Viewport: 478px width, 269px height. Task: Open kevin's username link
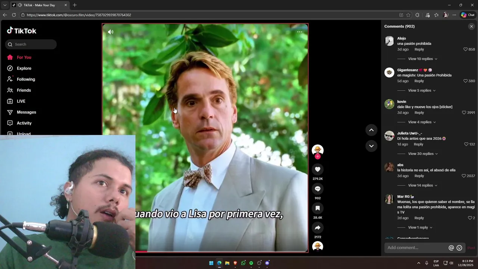tap(401, 102)
